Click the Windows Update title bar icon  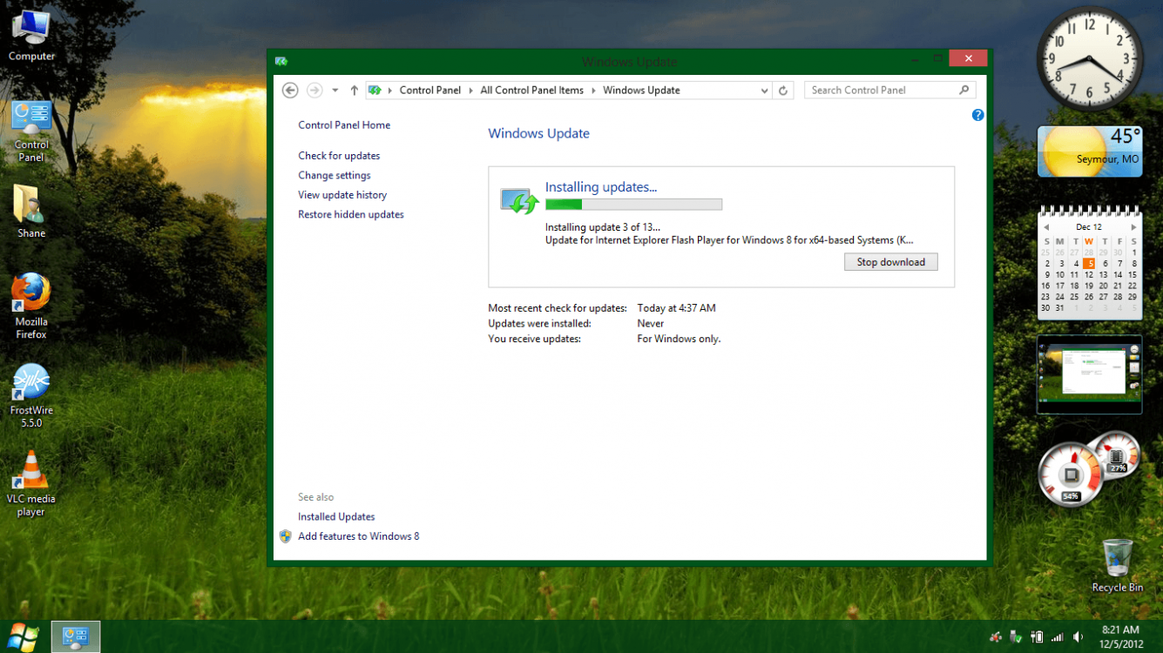pyautogui.click(x=281, y=61)
